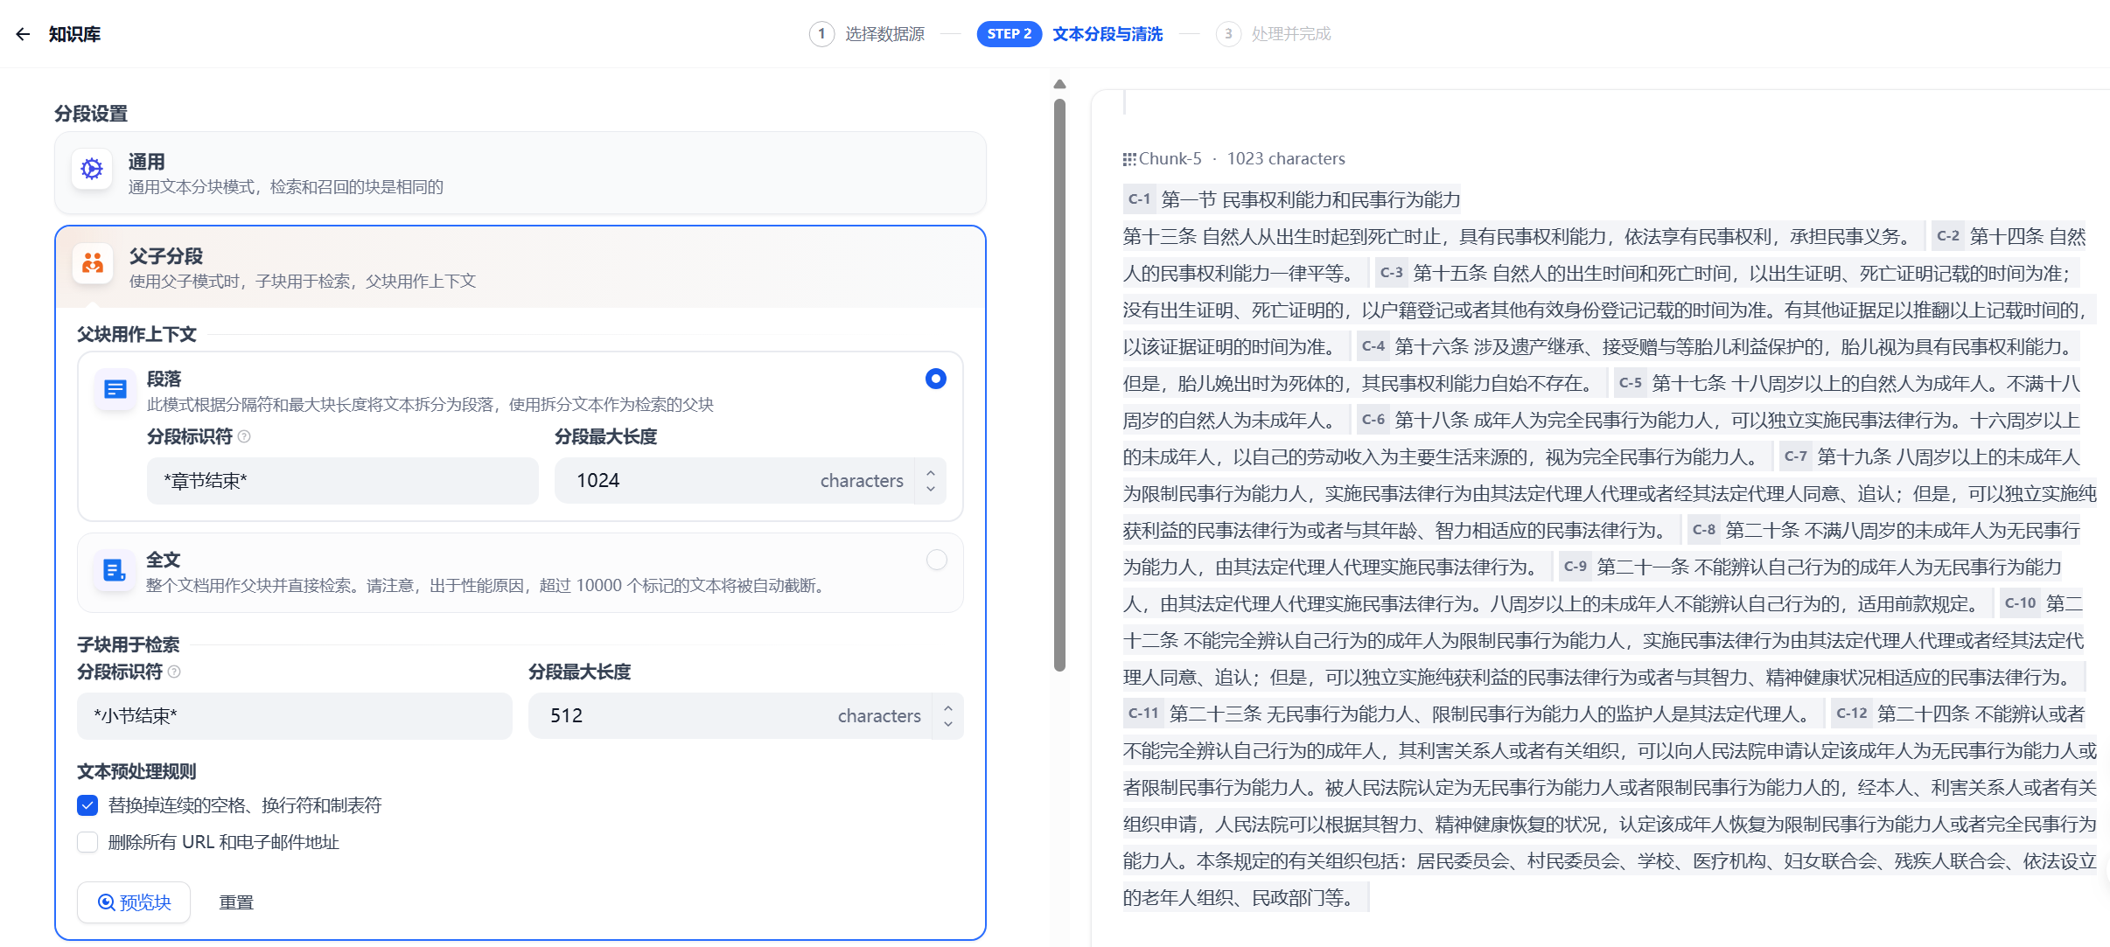2110x947 pixels.
Task: Click the C-2 chunk tag
Action: [x=1947, y=236]
